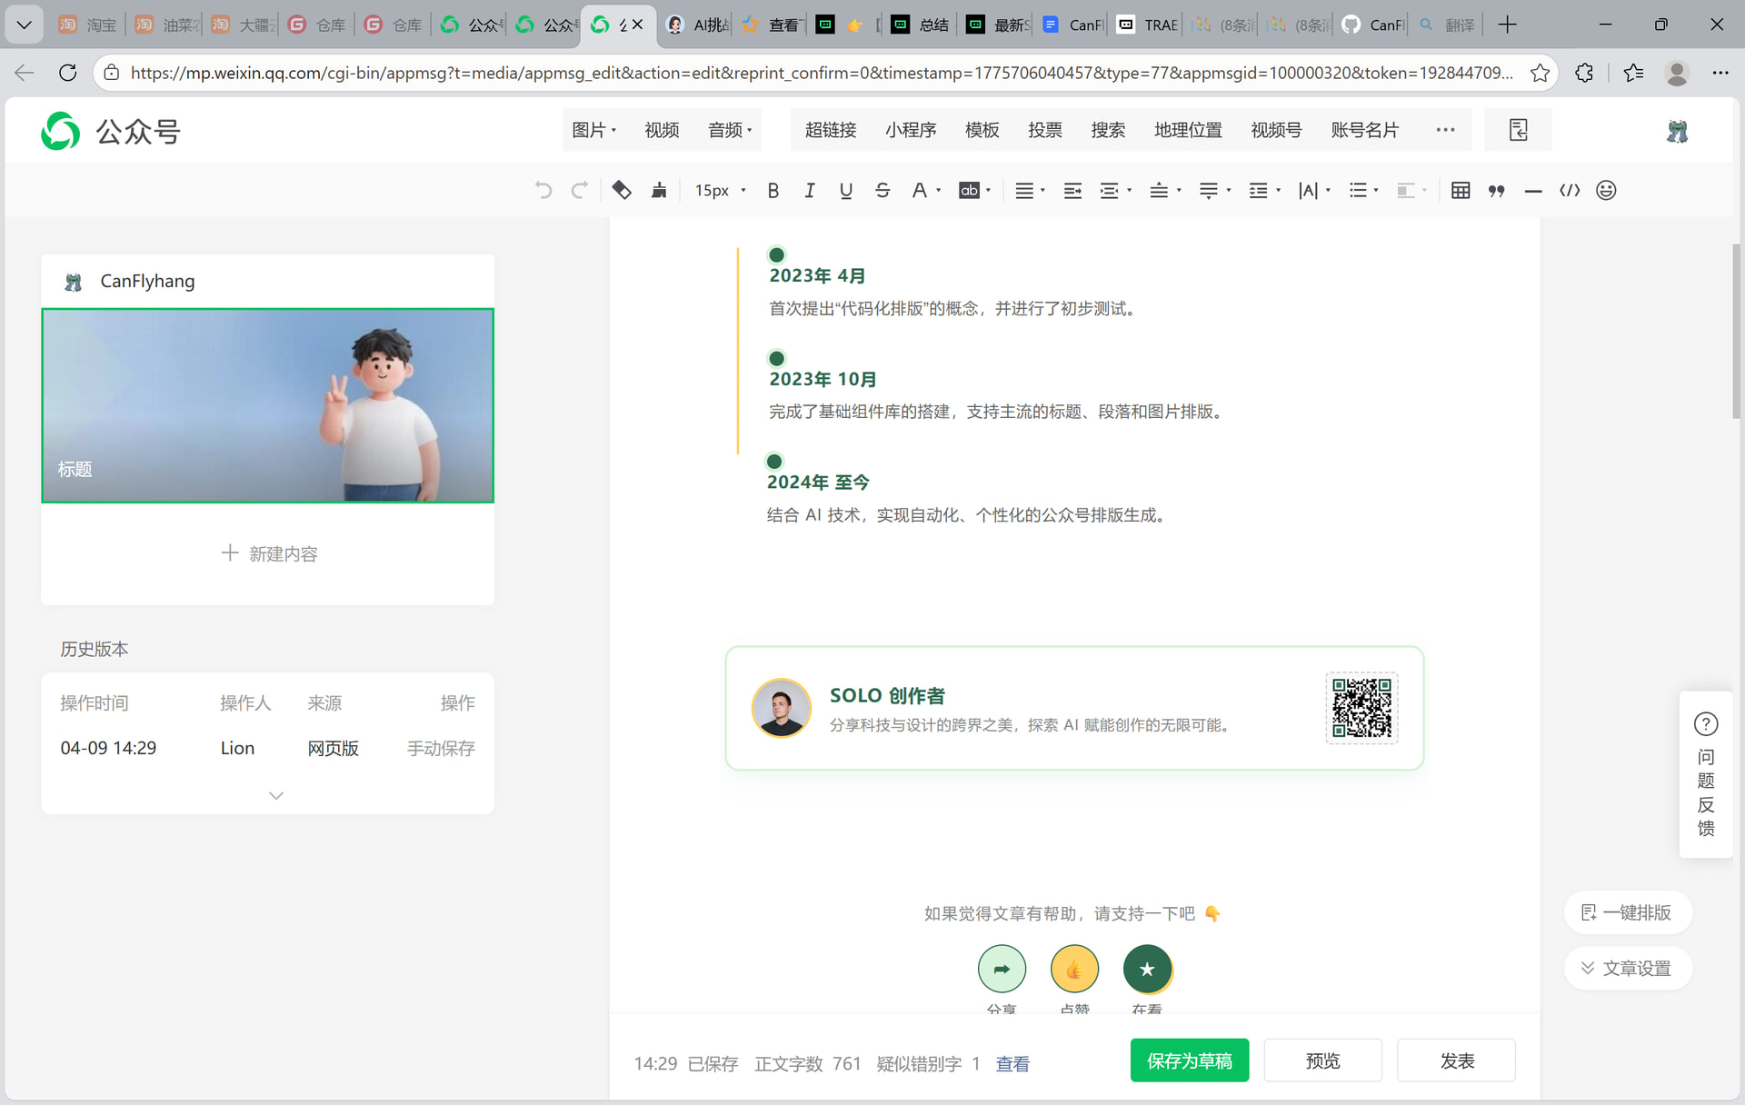Viewport: 1745px width, 1105px height.
Task: Open the 超链接 menu item
Action: (x=830, y=130)
